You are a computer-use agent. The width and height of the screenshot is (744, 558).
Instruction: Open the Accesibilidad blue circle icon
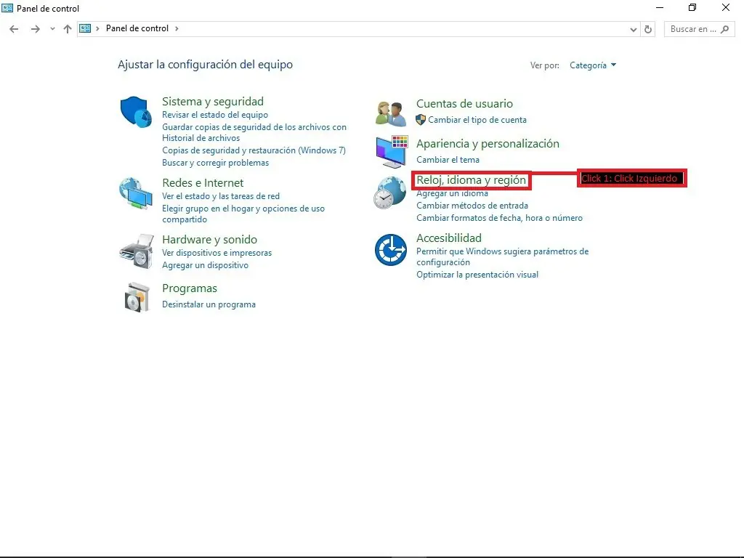[390, 250]
